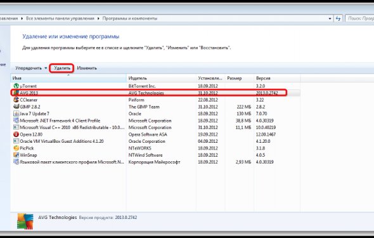The image size is (374, 238).
Task: Select the Java 7 Update 7 row name
Action: tap(35, 114)
